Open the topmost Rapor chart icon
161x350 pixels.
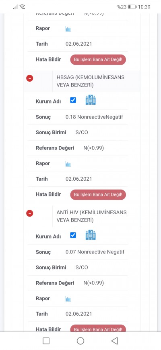[68, 29]
